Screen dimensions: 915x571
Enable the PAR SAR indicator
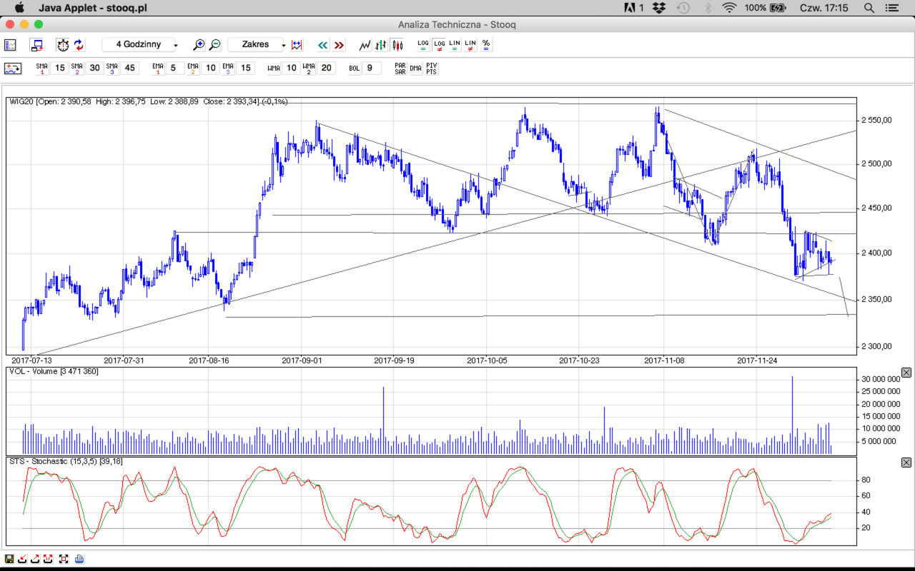click(x=400, y=69)
